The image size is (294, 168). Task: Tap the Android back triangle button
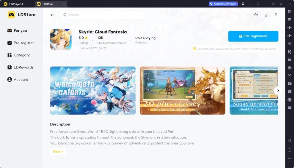289,140
